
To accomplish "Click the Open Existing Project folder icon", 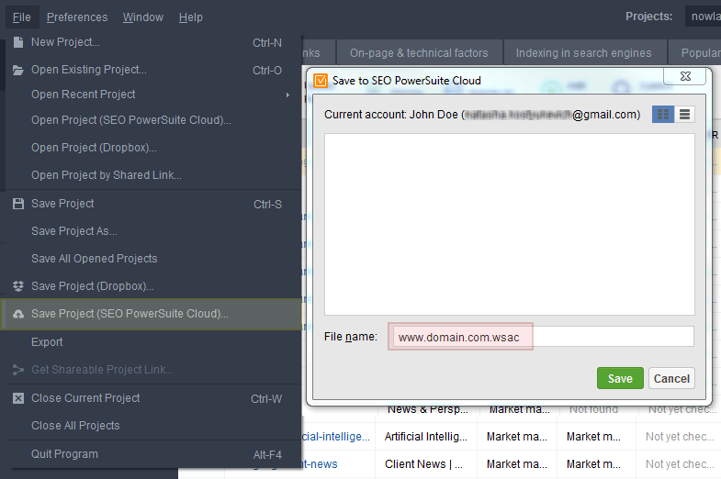I will [x=18, y=71].
